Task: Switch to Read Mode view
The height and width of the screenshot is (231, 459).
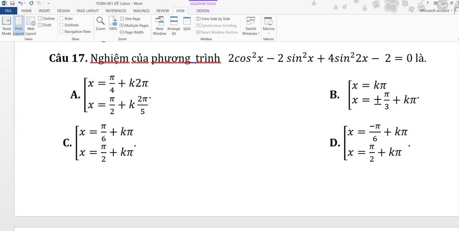Action: coord(6,26)
